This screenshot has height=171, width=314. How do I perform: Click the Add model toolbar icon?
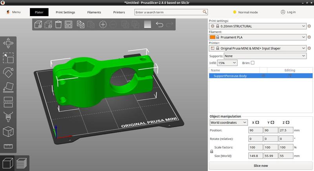(38, 24)
